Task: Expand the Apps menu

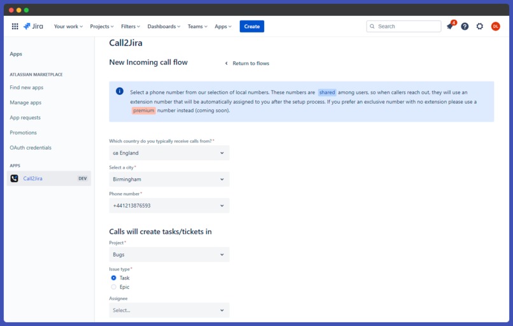Action: pos(223,26)
